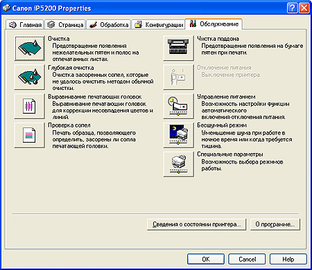Click the Управление питанием heading text
312x270 pixels.
tap(226, 97)
